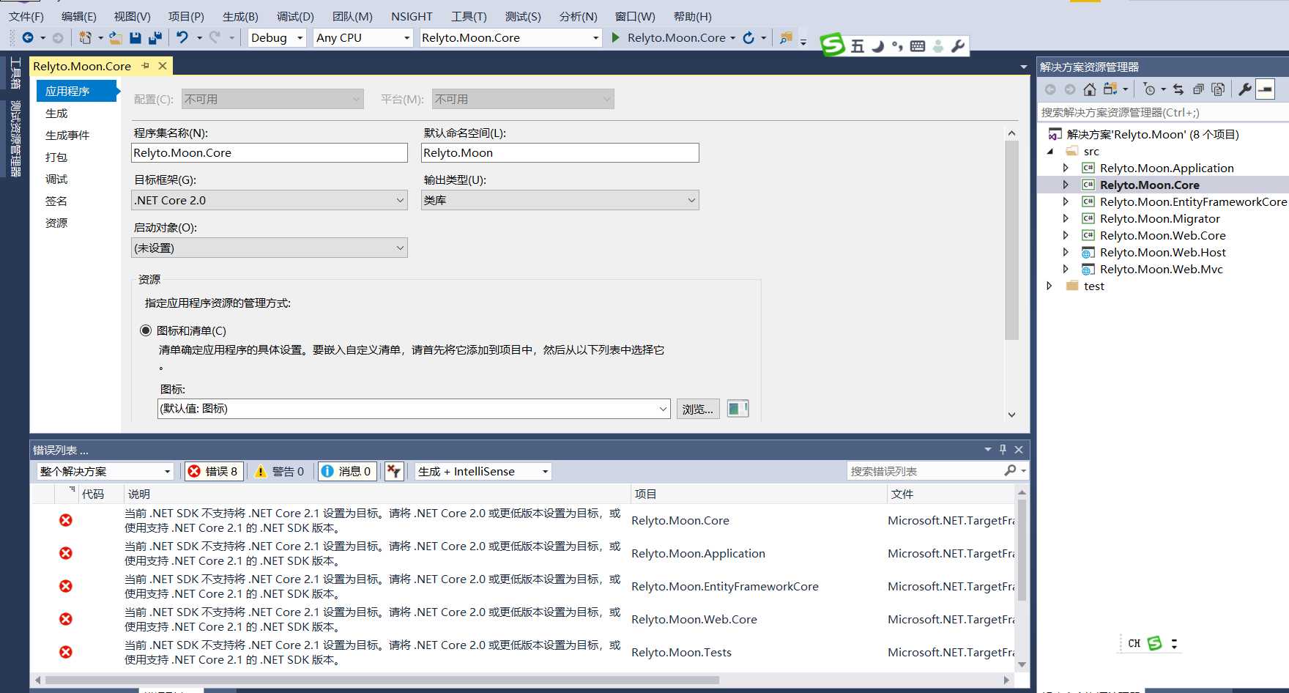Click the new project toolbar icon
Viewport: 1289px width, 693px height.
pos(85,37)
